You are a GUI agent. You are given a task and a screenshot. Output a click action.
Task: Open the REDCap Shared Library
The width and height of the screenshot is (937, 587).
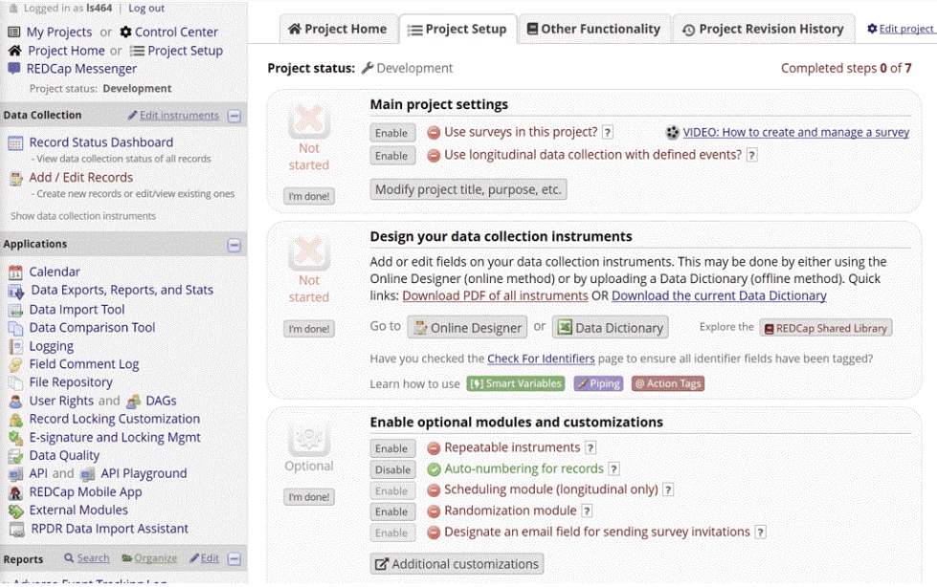(826, 329)
